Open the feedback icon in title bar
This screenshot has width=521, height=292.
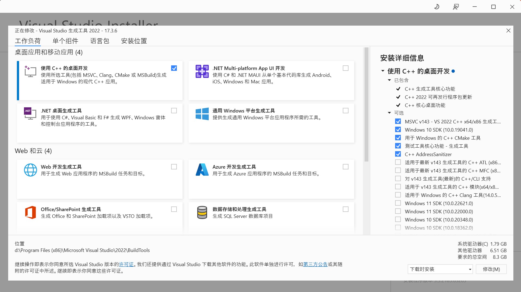coord(456,7)
